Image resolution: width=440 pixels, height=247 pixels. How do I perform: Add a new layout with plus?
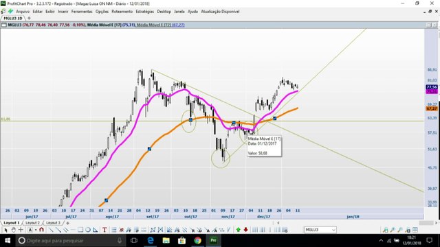click(67, 223)
